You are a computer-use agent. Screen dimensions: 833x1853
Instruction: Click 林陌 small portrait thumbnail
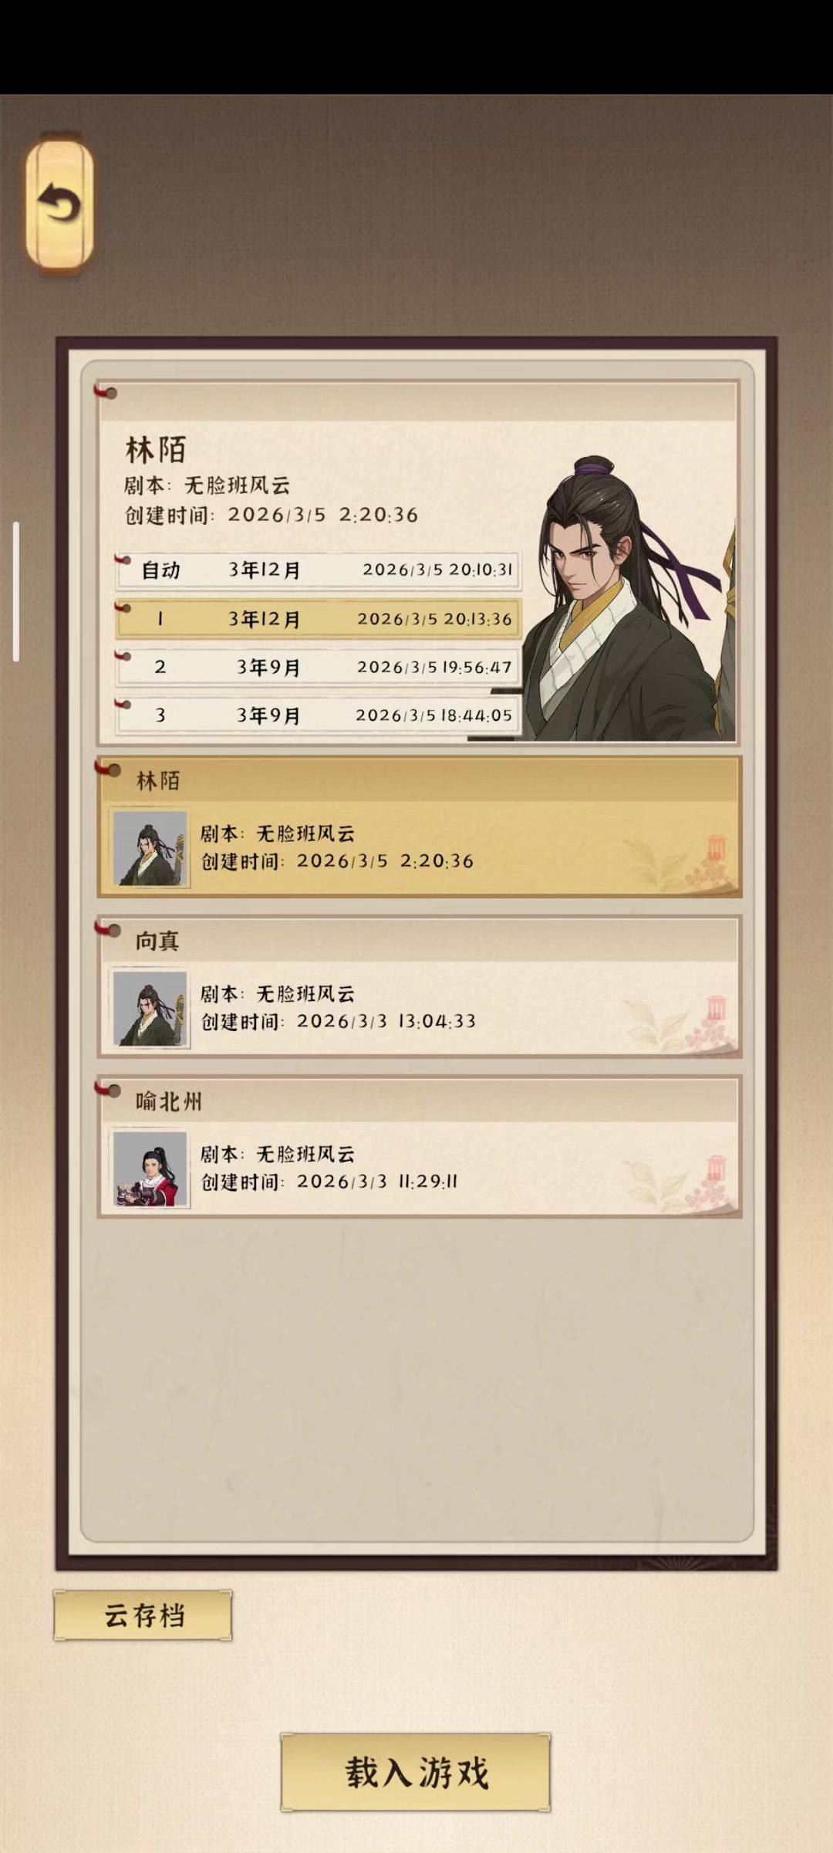pos(150,848)
